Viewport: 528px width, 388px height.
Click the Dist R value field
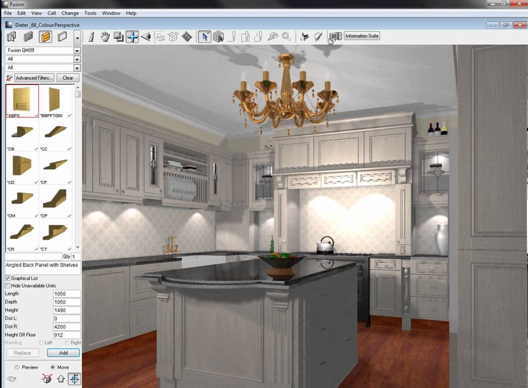(67, 327)
